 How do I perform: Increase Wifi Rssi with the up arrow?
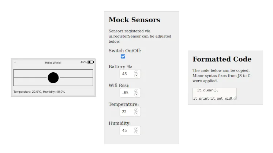(x=136, y=91)
